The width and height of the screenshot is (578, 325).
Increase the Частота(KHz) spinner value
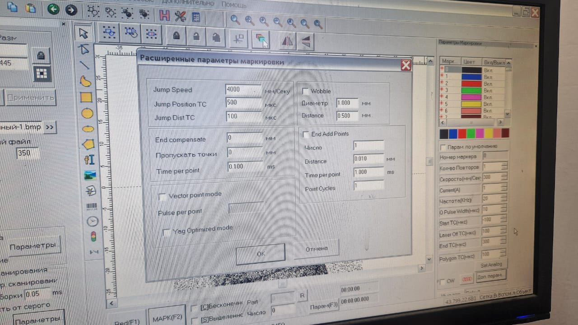pos(504,196)
